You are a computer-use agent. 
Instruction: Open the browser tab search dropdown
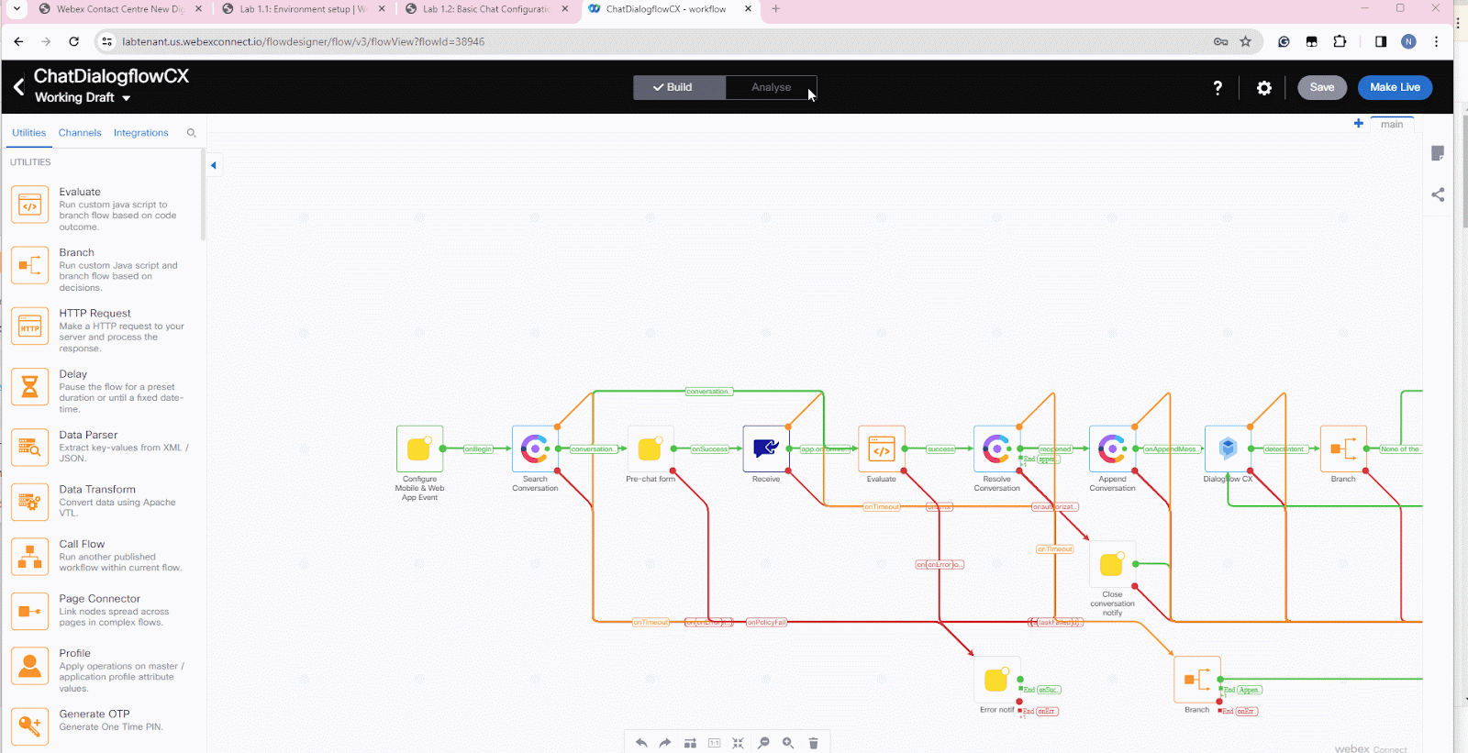coord(17,9)
